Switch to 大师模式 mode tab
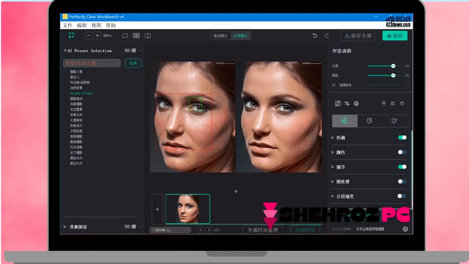The width and height of the screenshot is (469, 264). [240, 36]
